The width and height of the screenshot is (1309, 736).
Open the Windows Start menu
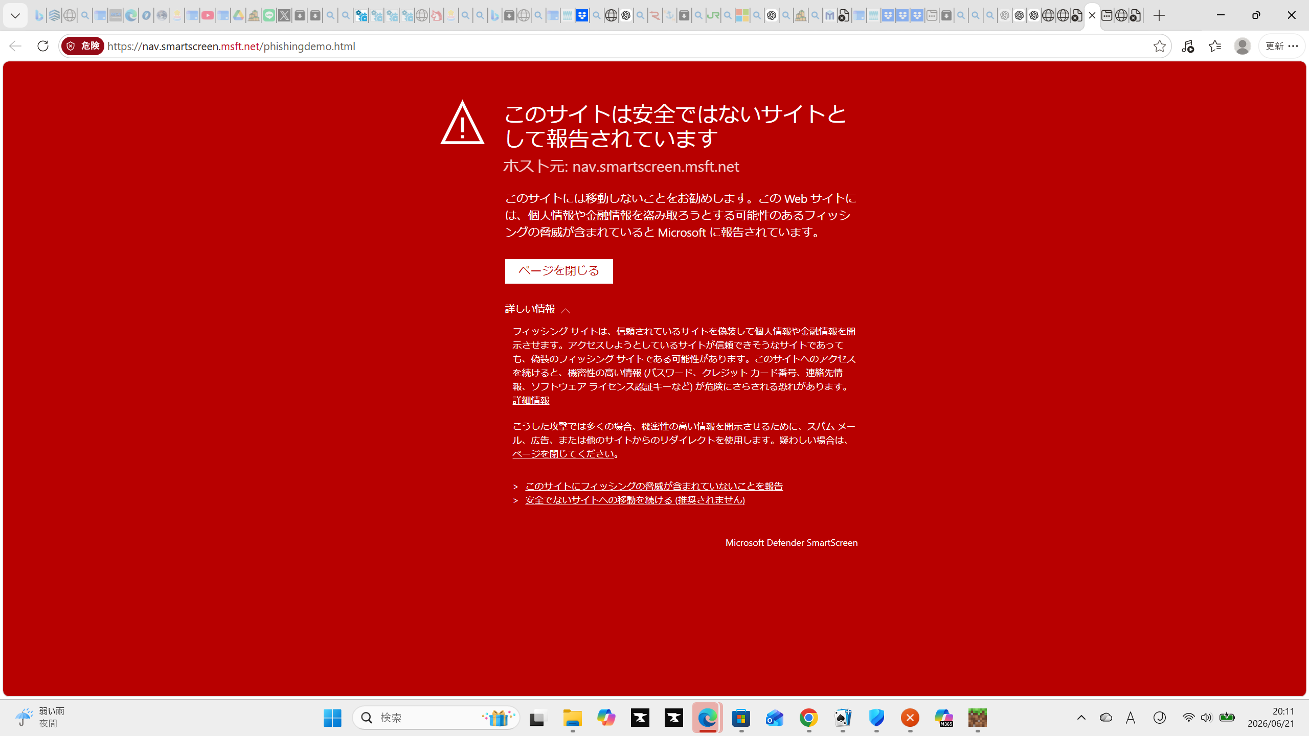pyautogui.click(x=332, y=718)
